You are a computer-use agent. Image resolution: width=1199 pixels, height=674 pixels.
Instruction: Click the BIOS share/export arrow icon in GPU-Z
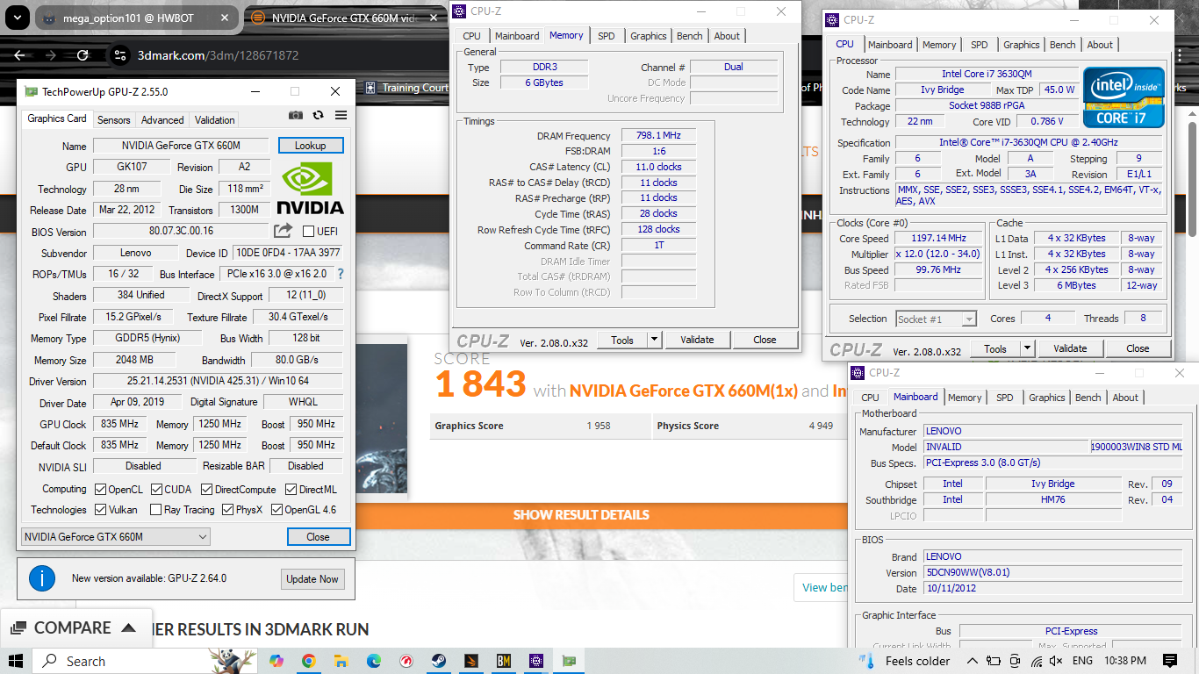click(x=283, y=231)
